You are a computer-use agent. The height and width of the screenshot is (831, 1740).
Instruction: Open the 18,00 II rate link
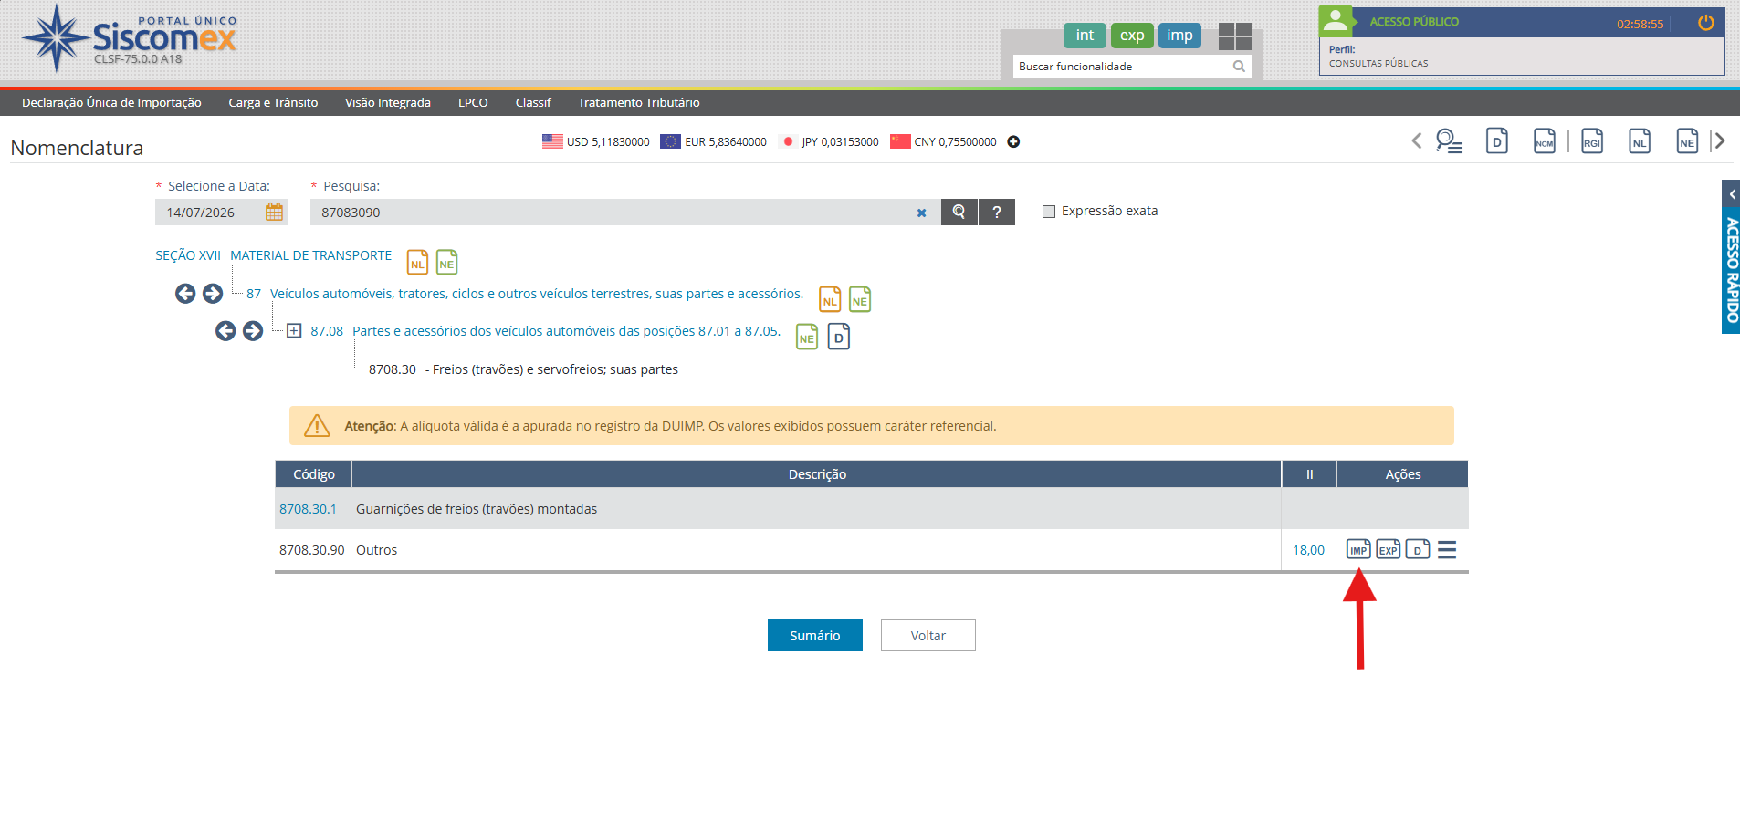[x=1308, y=550]
